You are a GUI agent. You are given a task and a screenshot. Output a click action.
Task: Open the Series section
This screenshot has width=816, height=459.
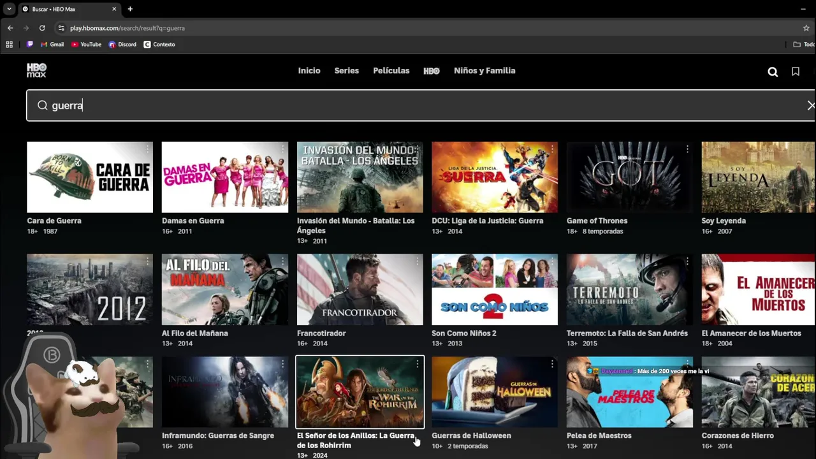pyautogui.click(x=347, y=71)
